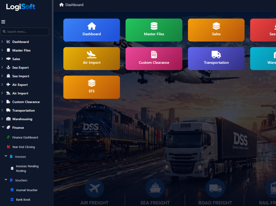Click the Transportation truck icon in sidebar
Viewport: 276px width, 206px height.
pos(8,110)
